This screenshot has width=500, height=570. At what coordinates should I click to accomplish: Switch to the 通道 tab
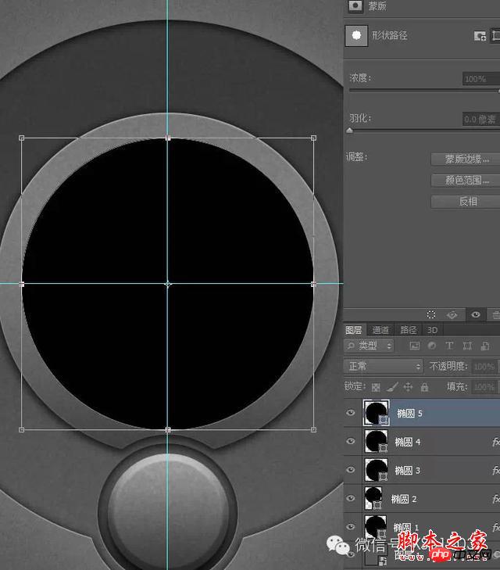click(380, 330)
